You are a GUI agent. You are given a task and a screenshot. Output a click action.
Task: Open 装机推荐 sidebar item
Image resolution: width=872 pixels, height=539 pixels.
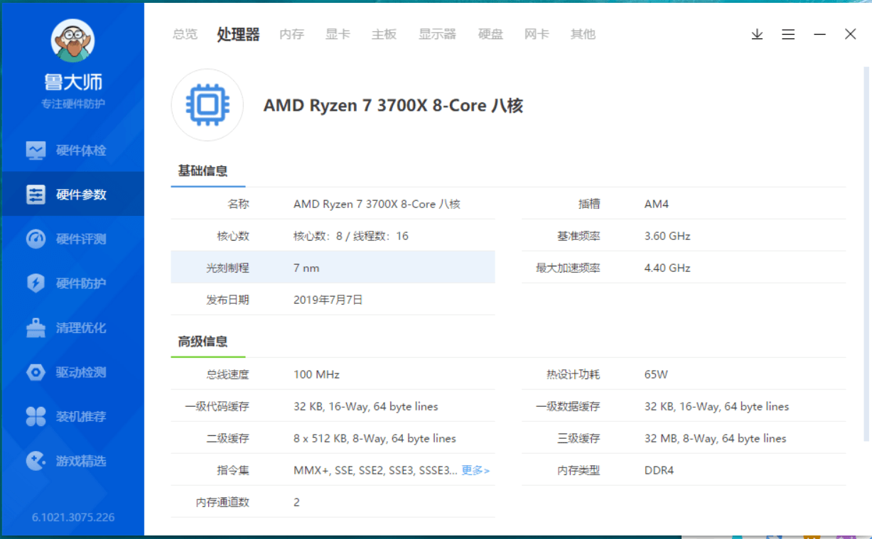(72, 417)
